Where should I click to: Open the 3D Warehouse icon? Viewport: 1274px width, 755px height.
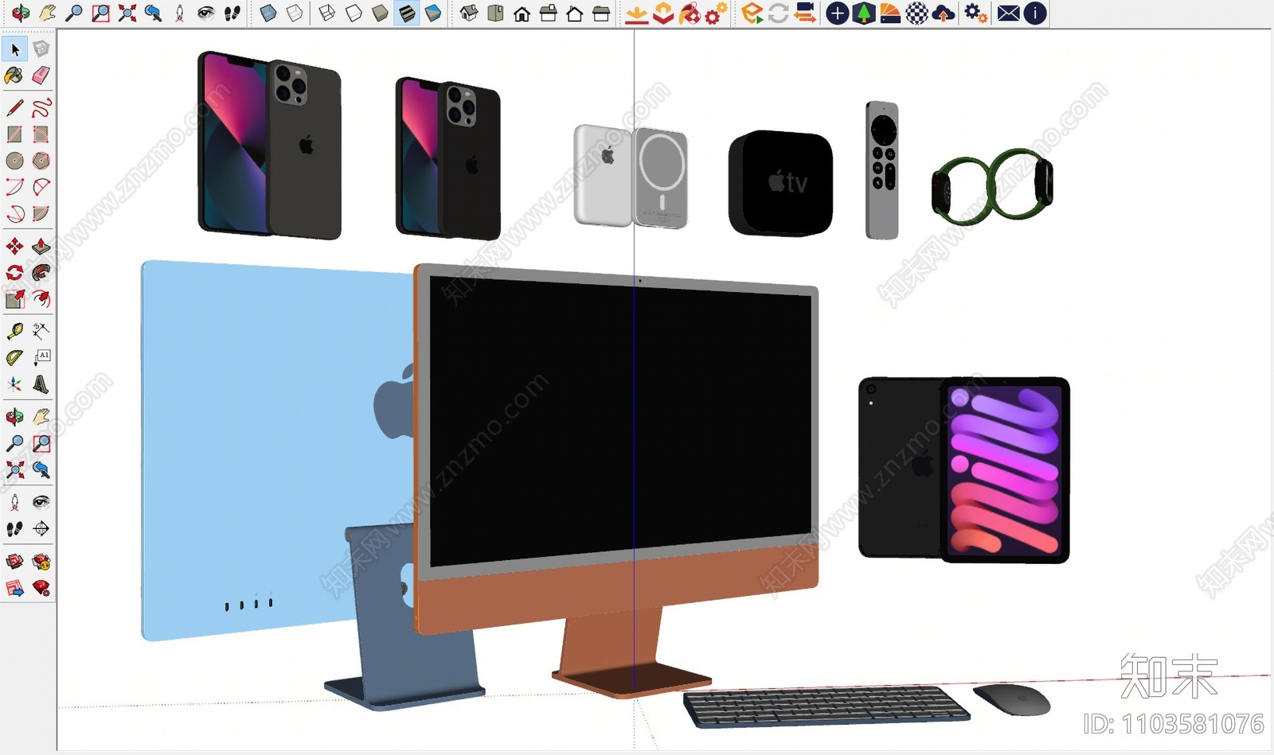click(14, 562)
